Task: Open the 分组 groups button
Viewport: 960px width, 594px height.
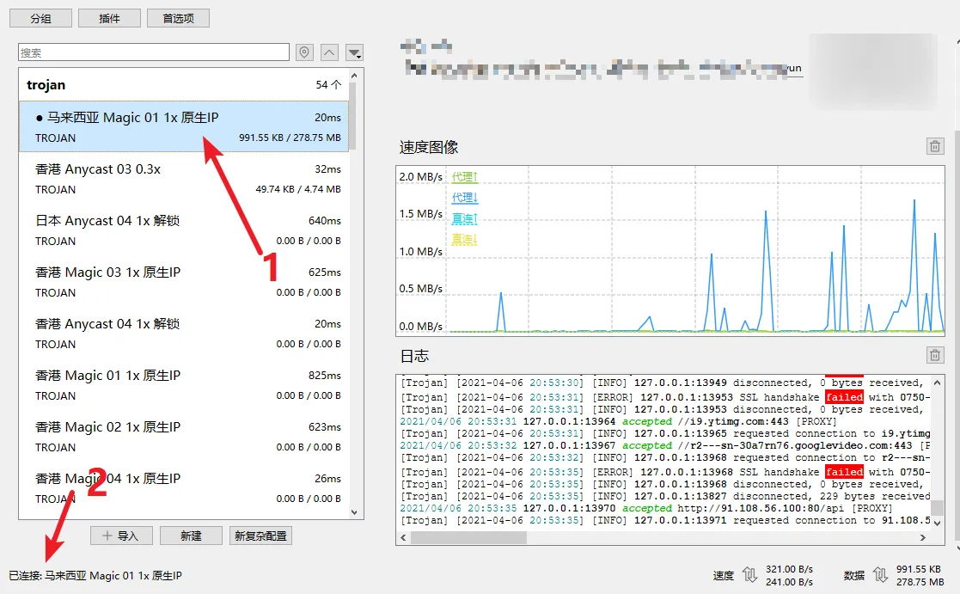Action: 40,18
